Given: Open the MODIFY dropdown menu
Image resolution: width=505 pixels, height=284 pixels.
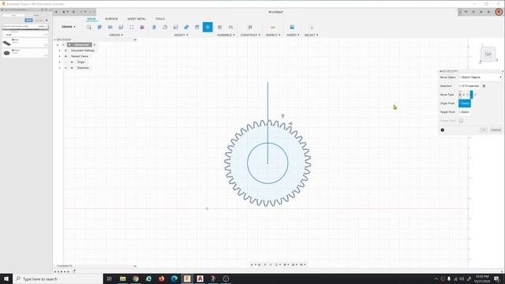Looking at the screenshot, I should [181, 35].
